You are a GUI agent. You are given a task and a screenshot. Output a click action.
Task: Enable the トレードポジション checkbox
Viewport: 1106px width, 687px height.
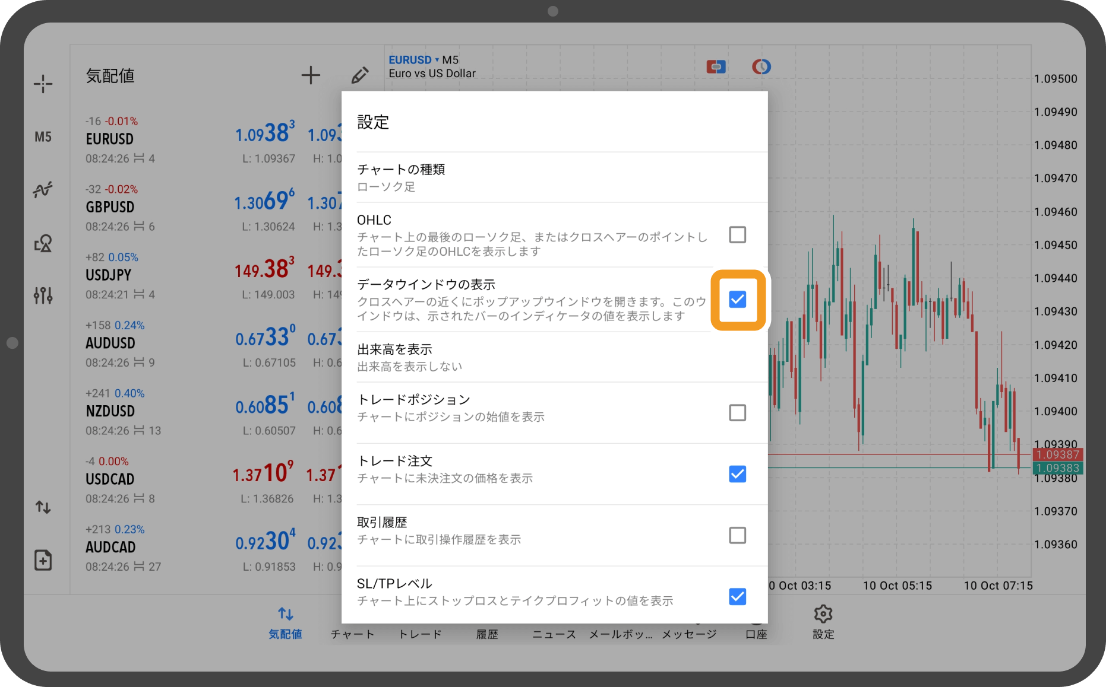[x=737, y=413]
